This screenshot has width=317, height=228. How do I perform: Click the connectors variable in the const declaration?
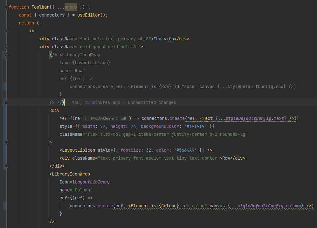52,15
